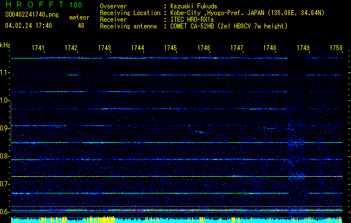Click the 1741 time marker
Viewport: 351px width, 223px height.
click(39, 48)
